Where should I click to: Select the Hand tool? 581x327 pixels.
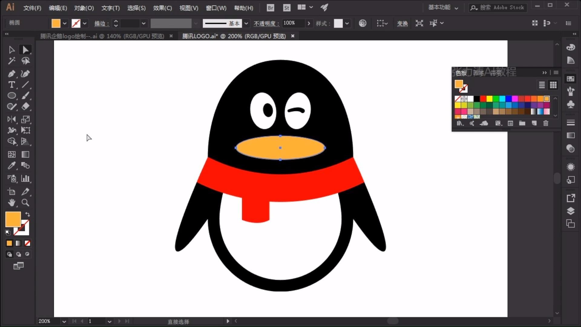(x=11, y=203)
